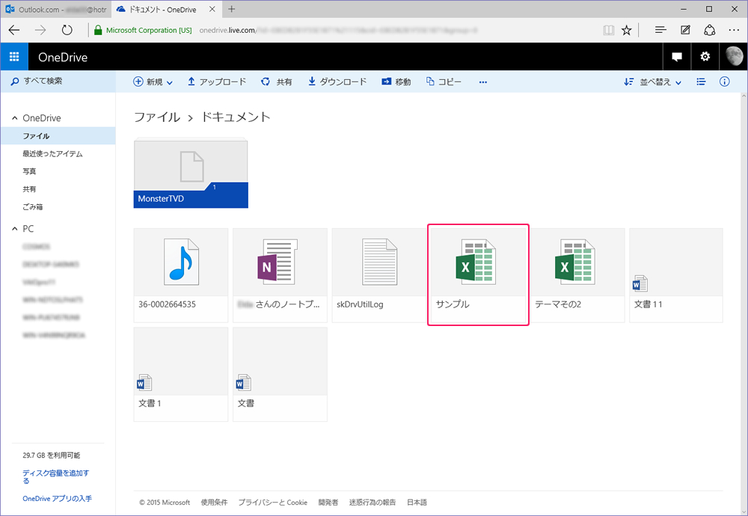The image size is (748, 516).
Task: Add page to favorites star
Action: [626, 30]
